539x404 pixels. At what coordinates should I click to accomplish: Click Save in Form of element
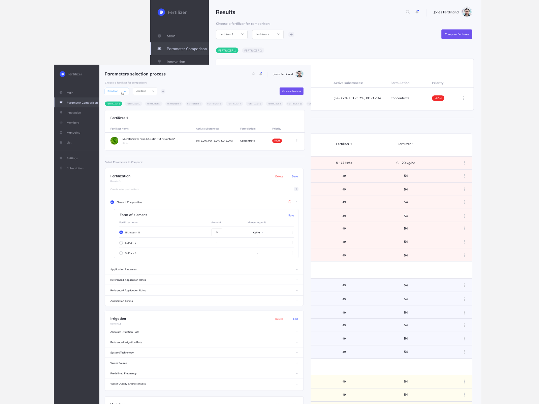click(291, 215)
